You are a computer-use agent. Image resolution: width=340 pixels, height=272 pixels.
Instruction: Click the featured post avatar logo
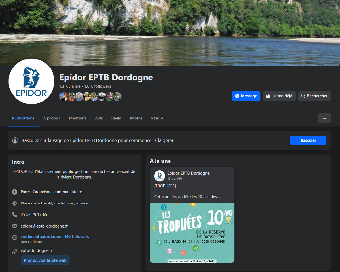(160, 176)
